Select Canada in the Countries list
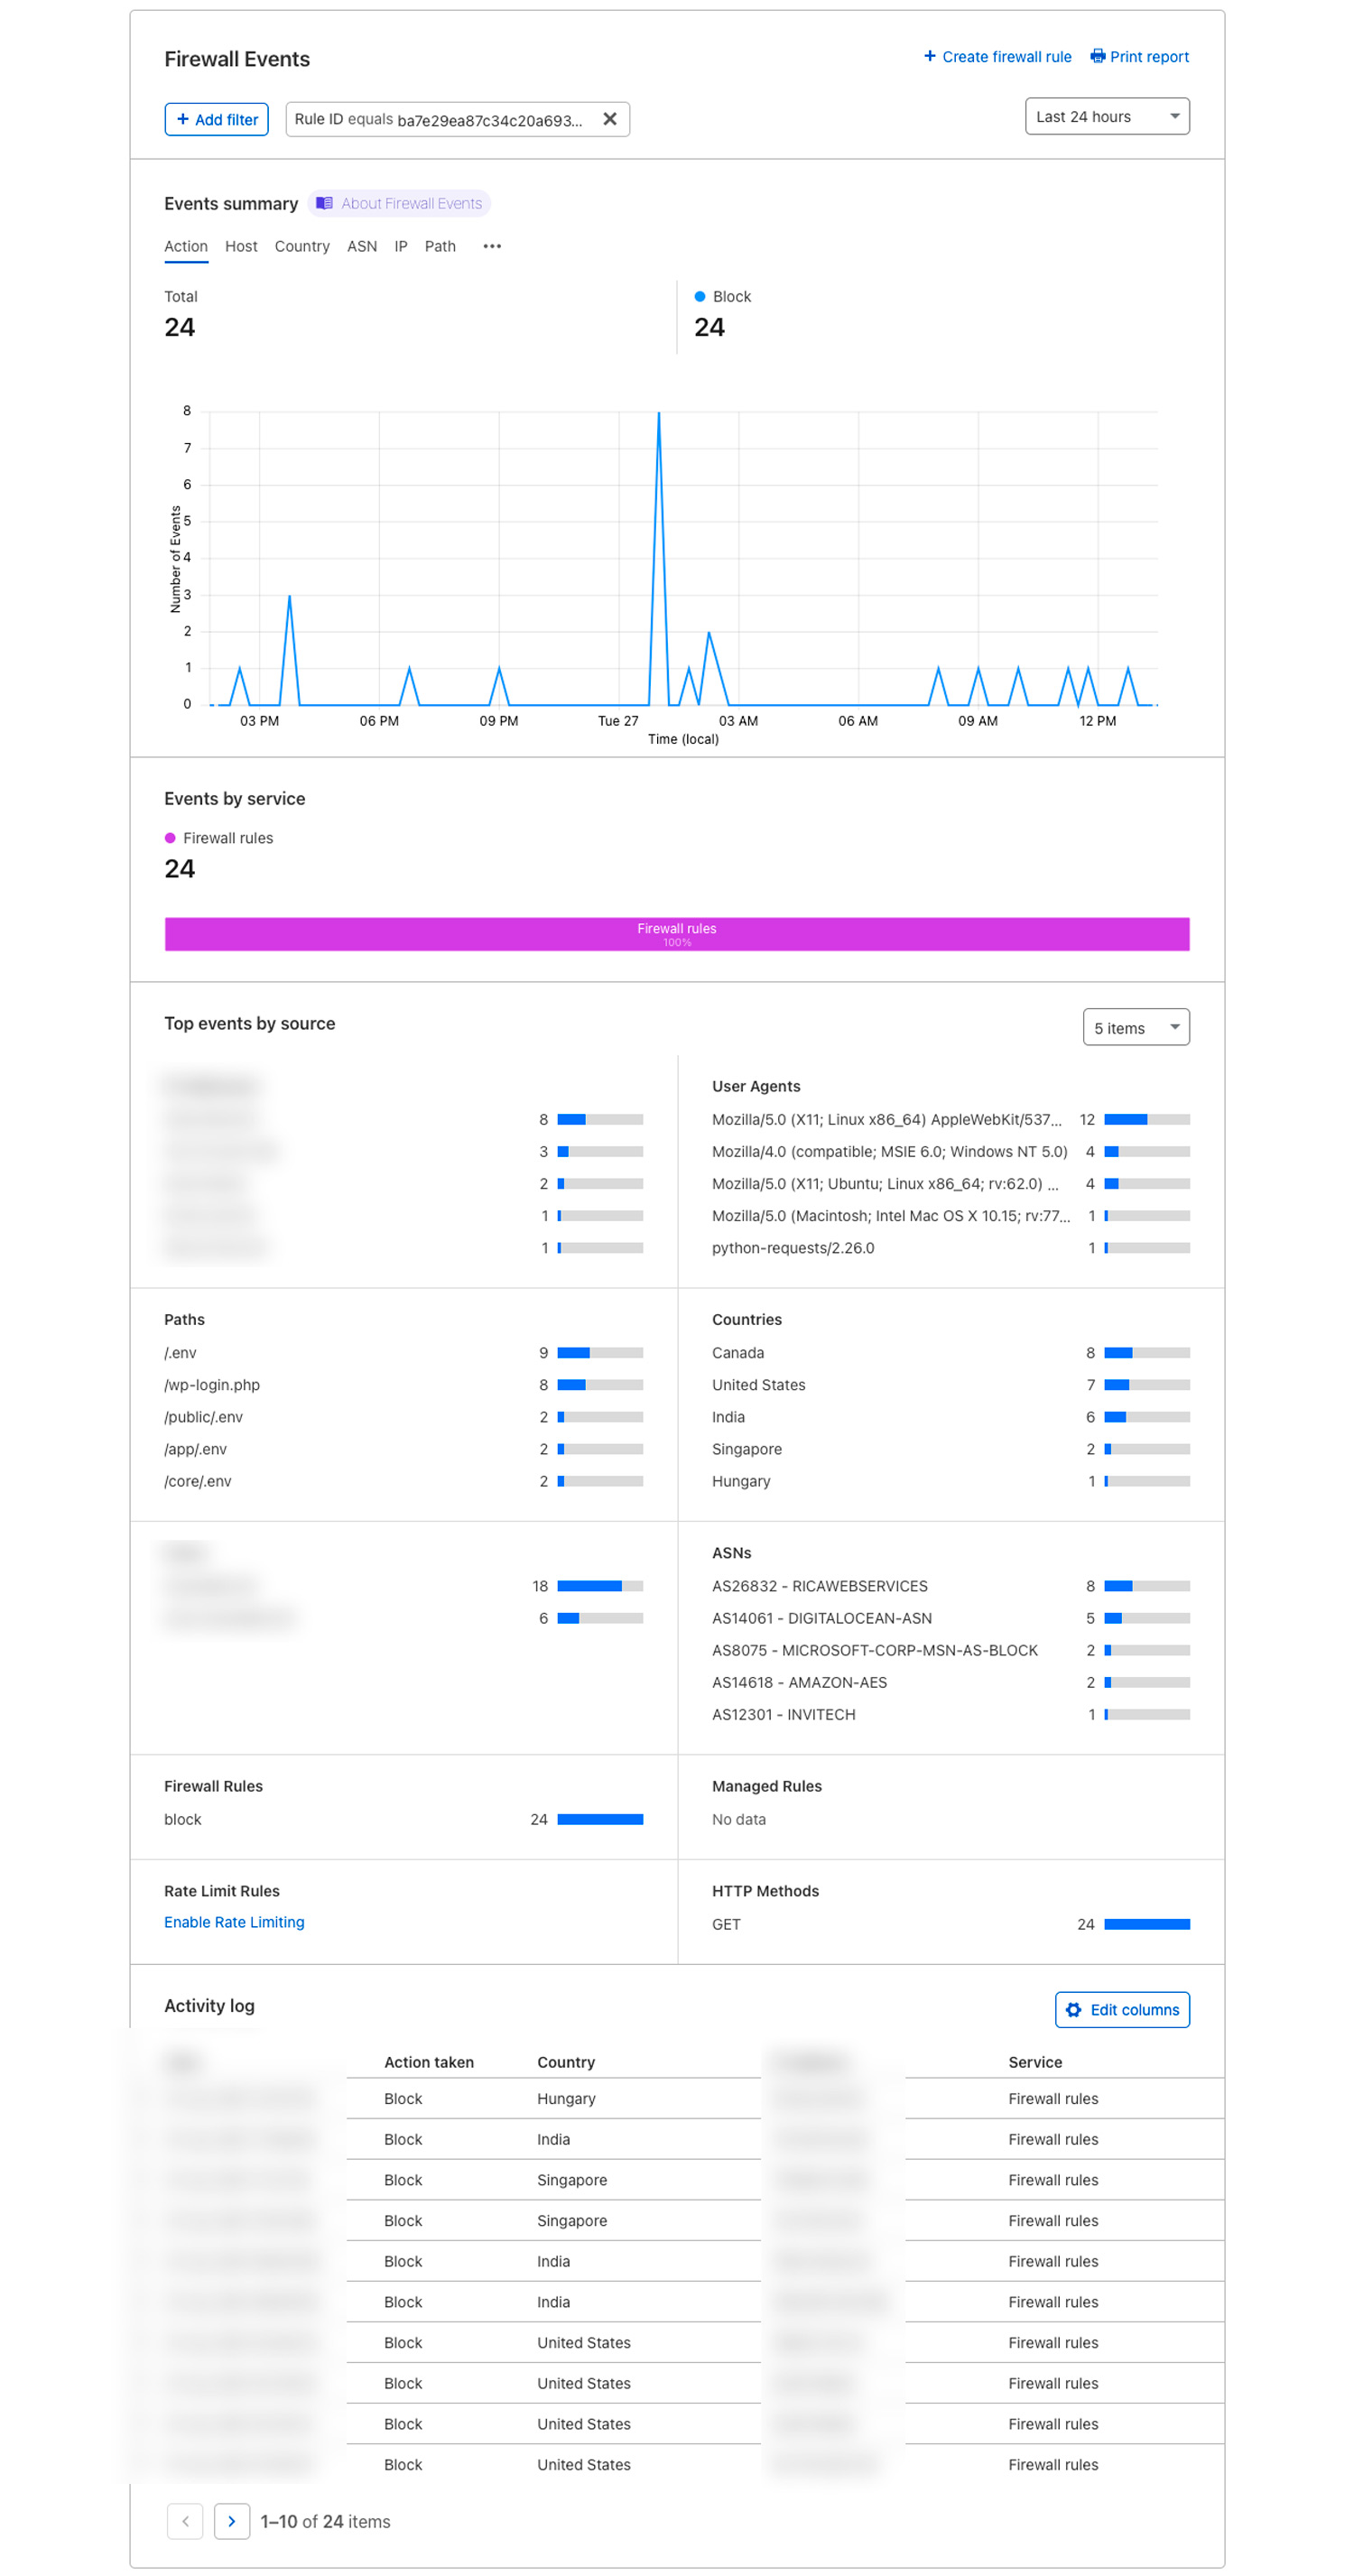The height and width of the screenshot is (2576, 1354). [x=737, y=1352]
